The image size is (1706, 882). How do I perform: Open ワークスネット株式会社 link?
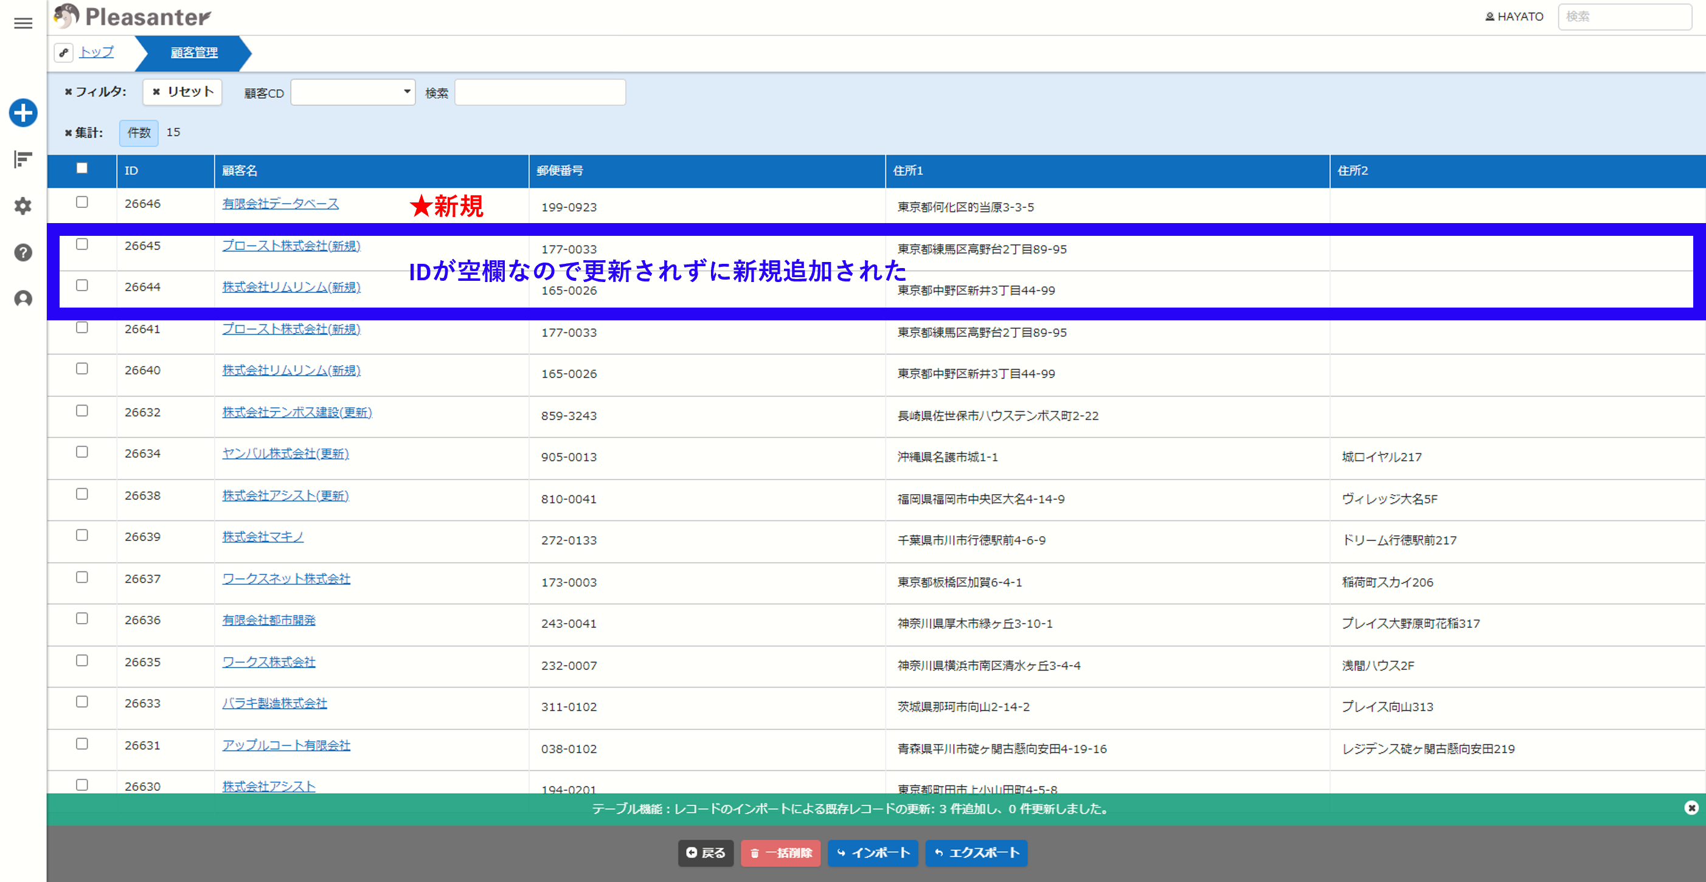click(x=286, y=578)
